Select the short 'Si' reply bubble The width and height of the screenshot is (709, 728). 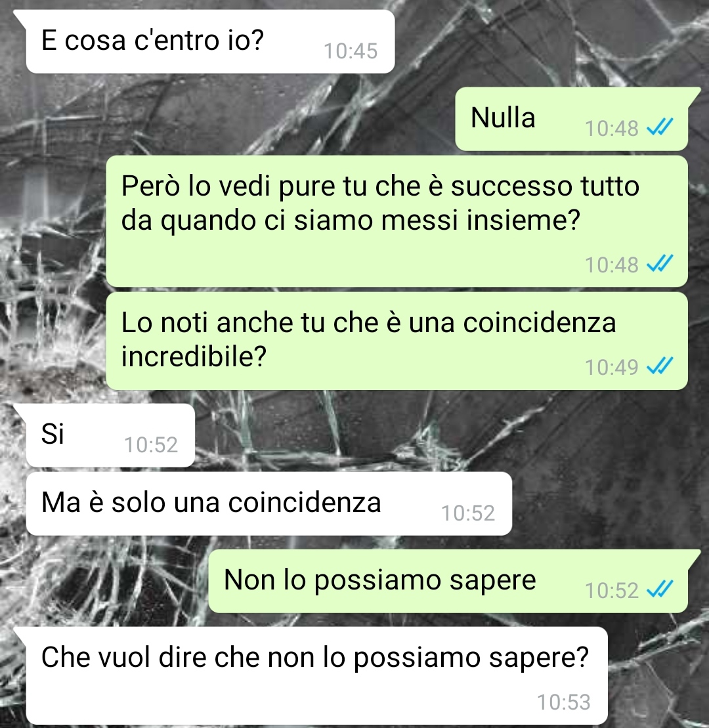[110, 435]
